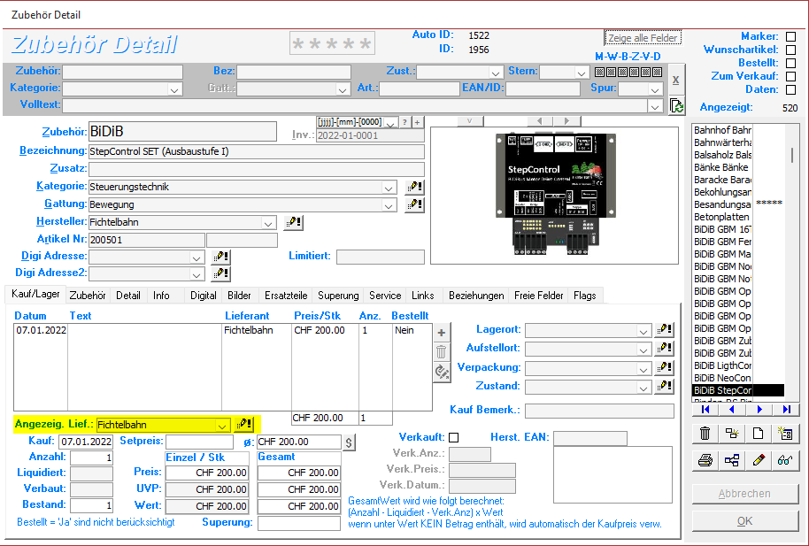The height and width of the screenshot is (546, 809).
Task: Add a purchase row with the plus icon
Action: point(441,333)
